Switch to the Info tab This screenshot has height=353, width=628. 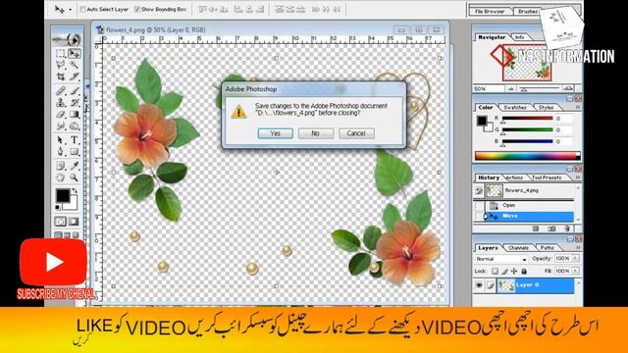pyautogui.click(x=519, y=37)
